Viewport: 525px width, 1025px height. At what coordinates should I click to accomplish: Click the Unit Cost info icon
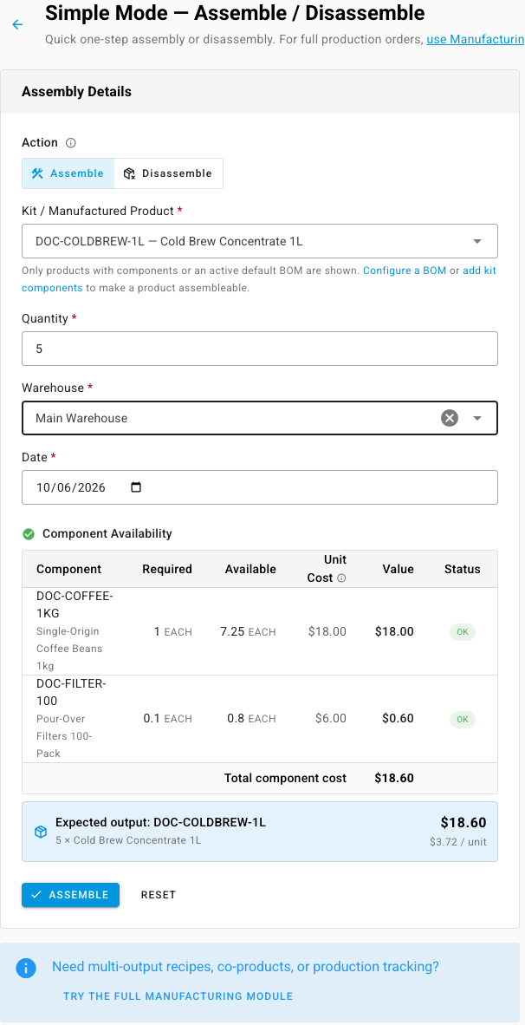(340, 578)
